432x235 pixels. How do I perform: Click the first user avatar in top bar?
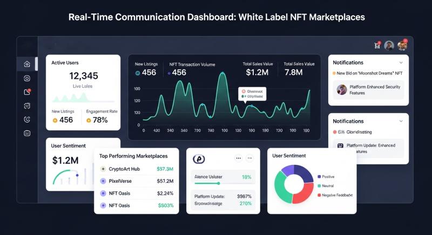click(x=389, y=46)
